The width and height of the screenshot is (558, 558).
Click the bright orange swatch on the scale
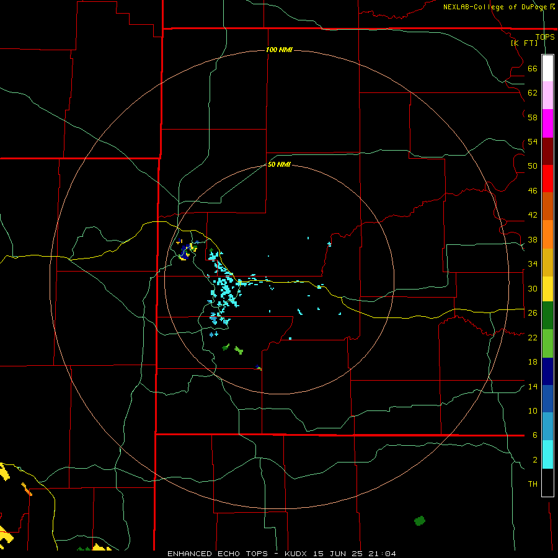(547, 234)
